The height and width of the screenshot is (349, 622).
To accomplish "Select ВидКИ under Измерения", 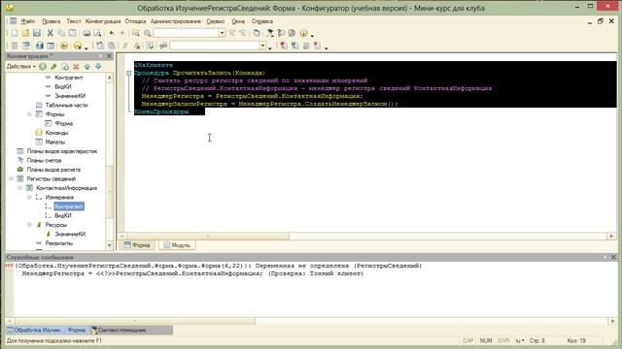I will coord(62,215).
